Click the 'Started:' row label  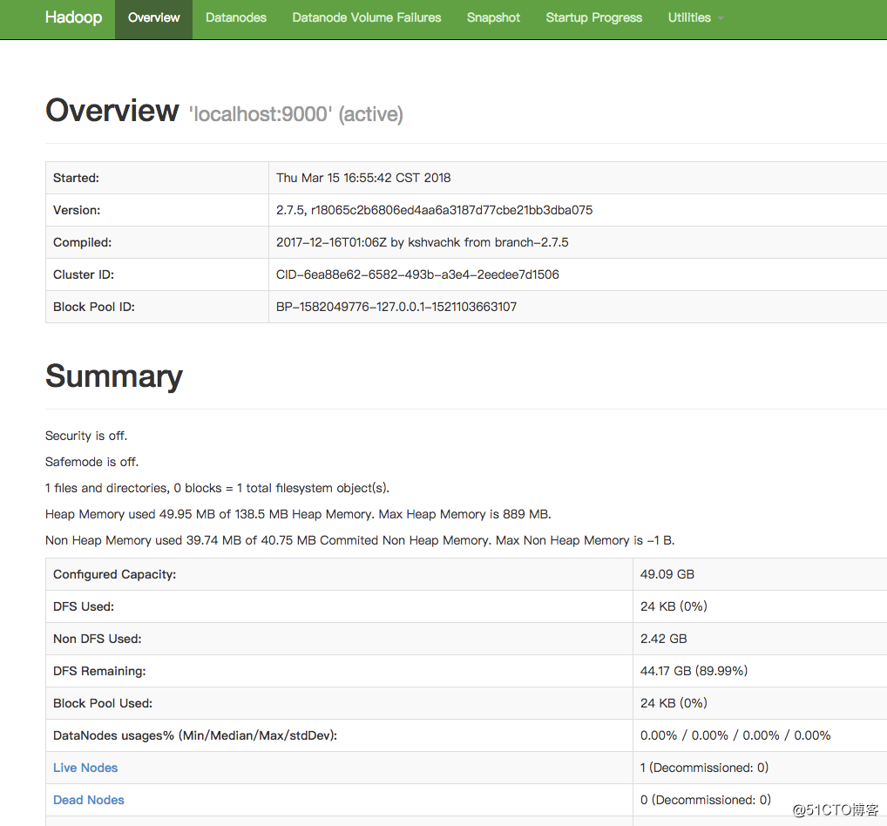click(76, 178)
